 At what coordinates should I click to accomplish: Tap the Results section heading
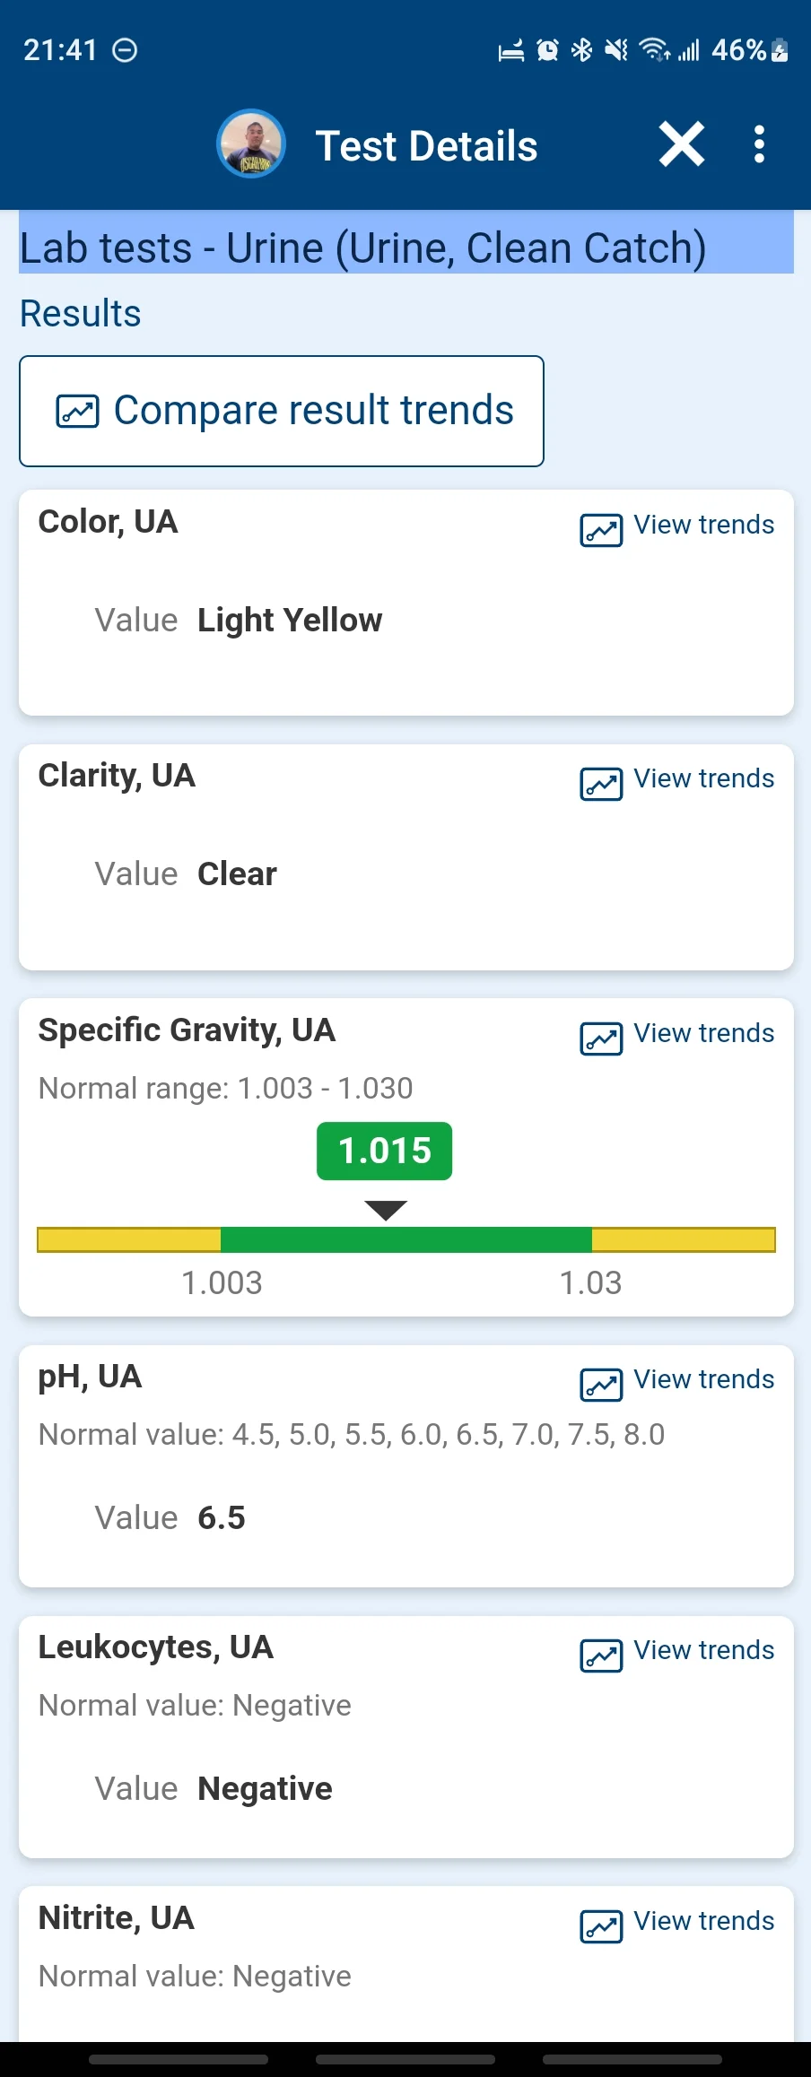[81, 314]
